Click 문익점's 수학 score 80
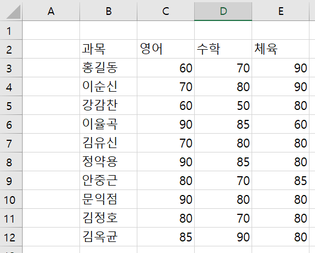 (223, 199)
